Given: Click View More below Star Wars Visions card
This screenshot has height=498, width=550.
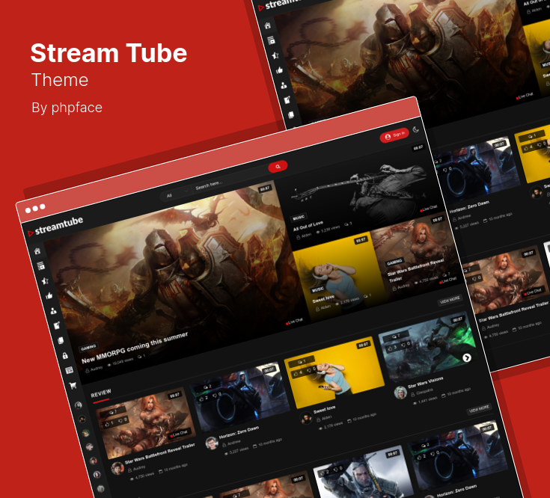Looking at the screenshot, I should pos(479,409).
